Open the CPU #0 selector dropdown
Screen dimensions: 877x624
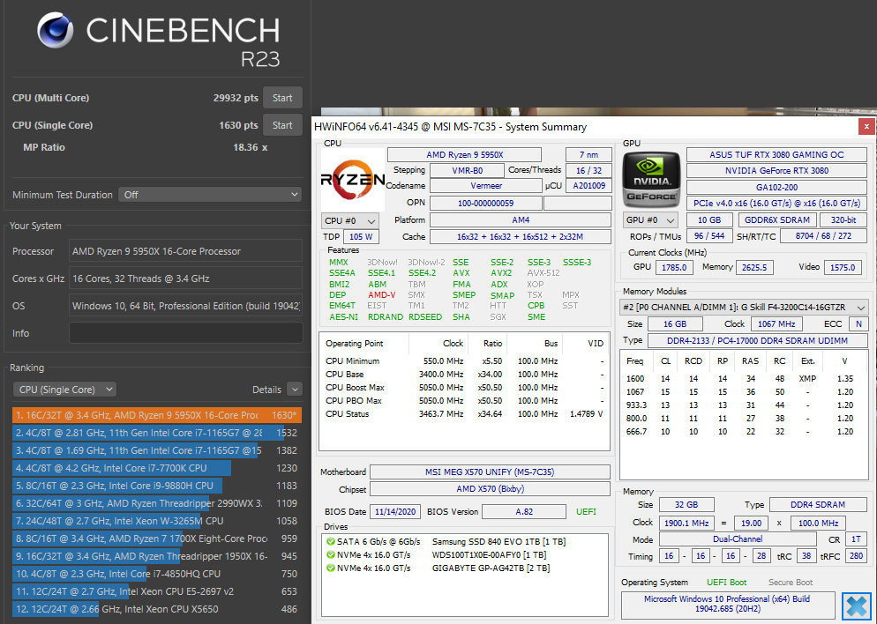(350, 220)
